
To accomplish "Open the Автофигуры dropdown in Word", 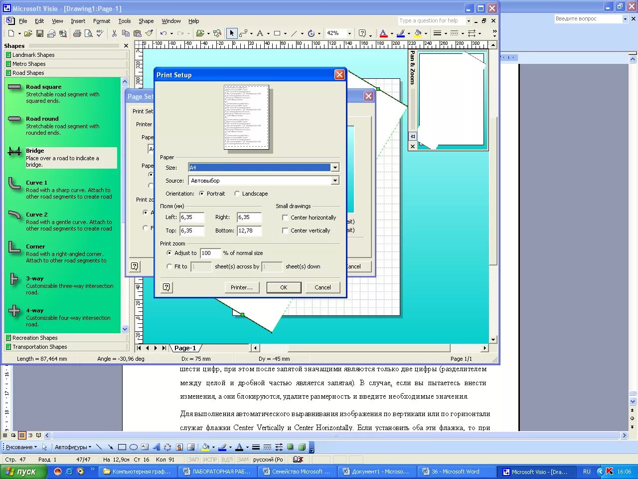I will (x=73, y=447).
